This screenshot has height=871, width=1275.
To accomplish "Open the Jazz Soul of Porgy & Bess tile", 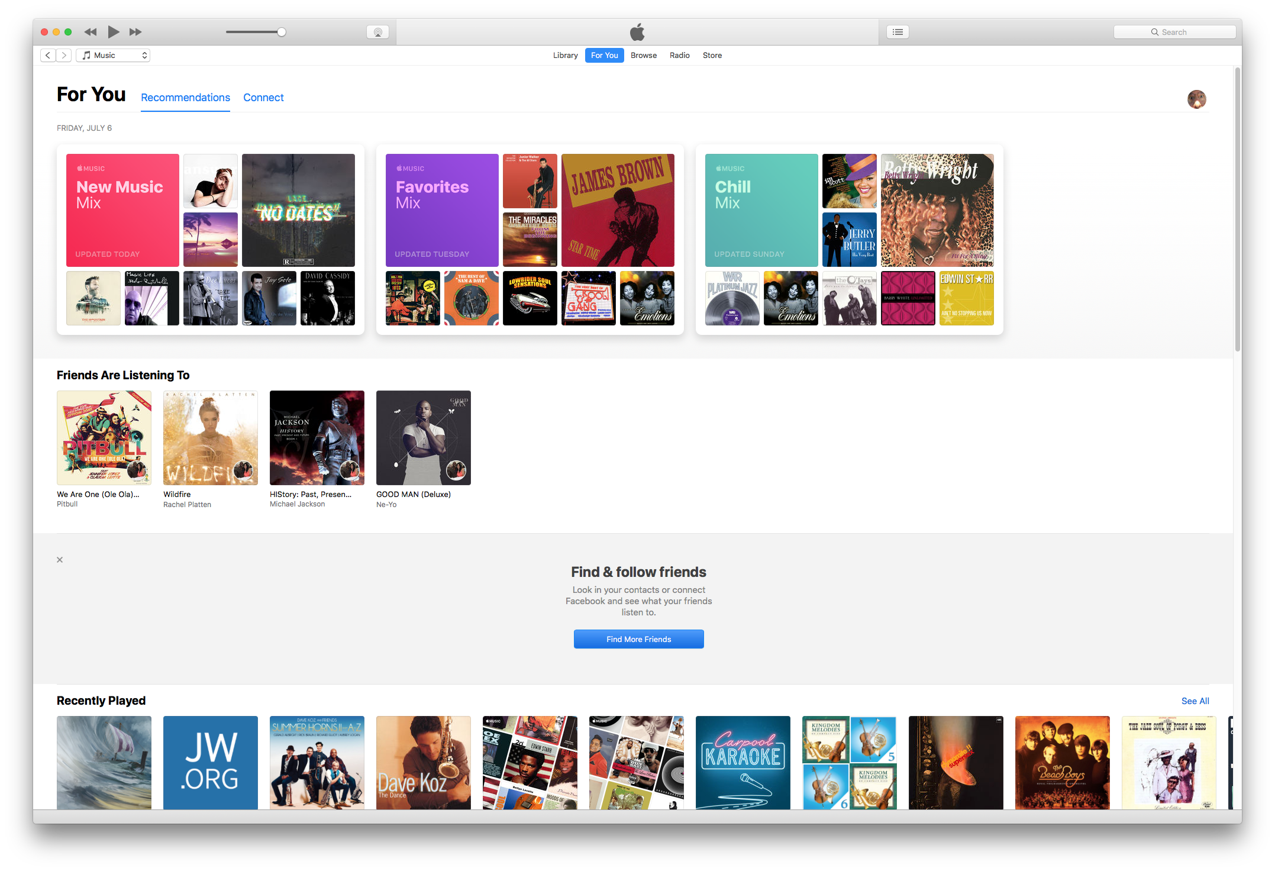I will (x=1169, y=763).
